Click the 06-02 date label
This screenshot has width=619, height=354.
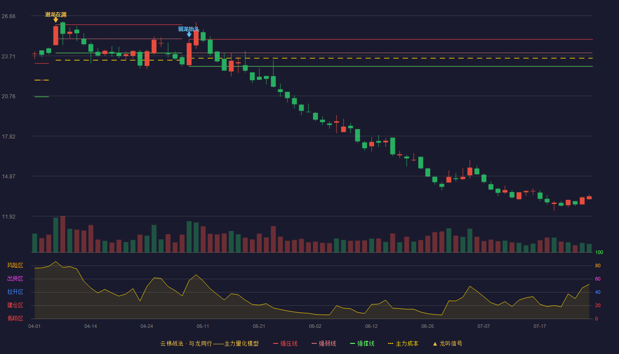315,326
